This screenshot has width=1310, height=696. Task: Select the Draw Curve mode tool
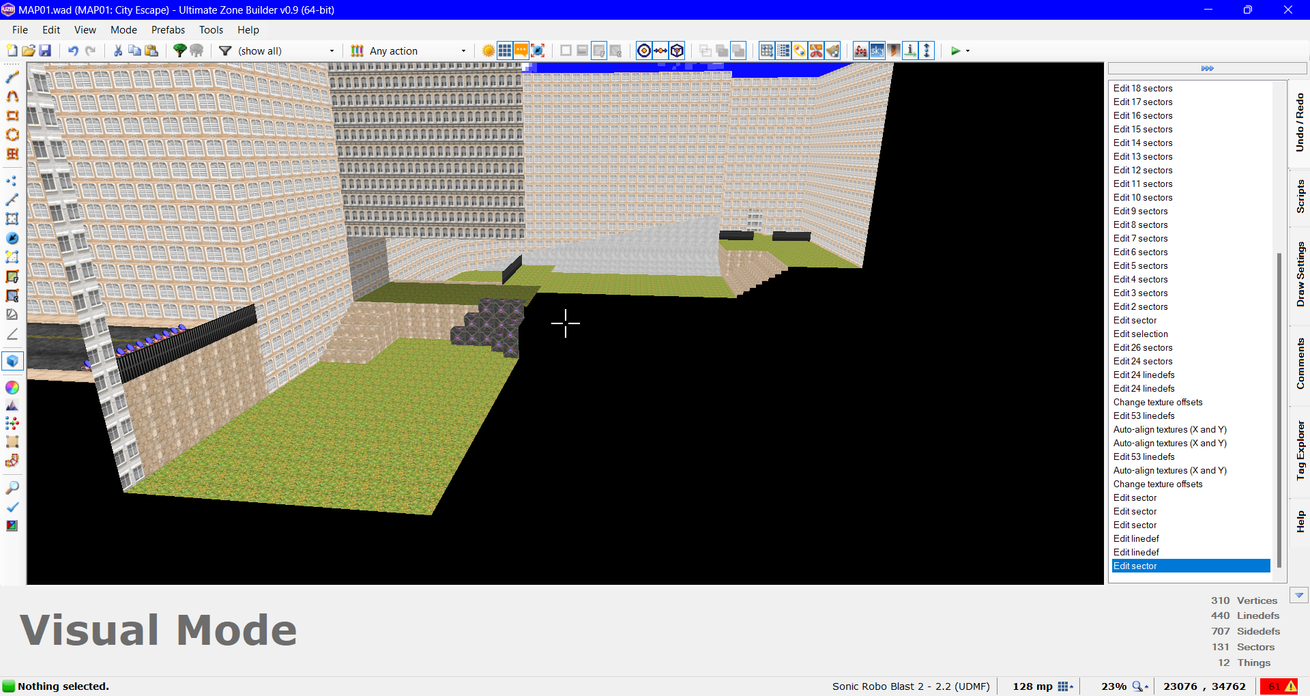click(x=12, y=96)
